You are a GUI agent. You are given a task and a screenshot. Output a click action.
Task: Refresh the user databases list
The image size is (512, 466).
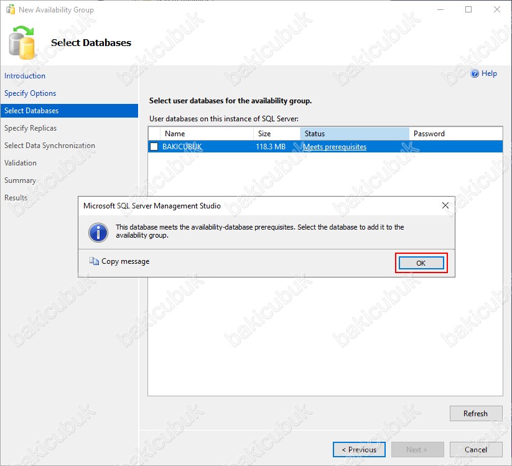point(476,413)
